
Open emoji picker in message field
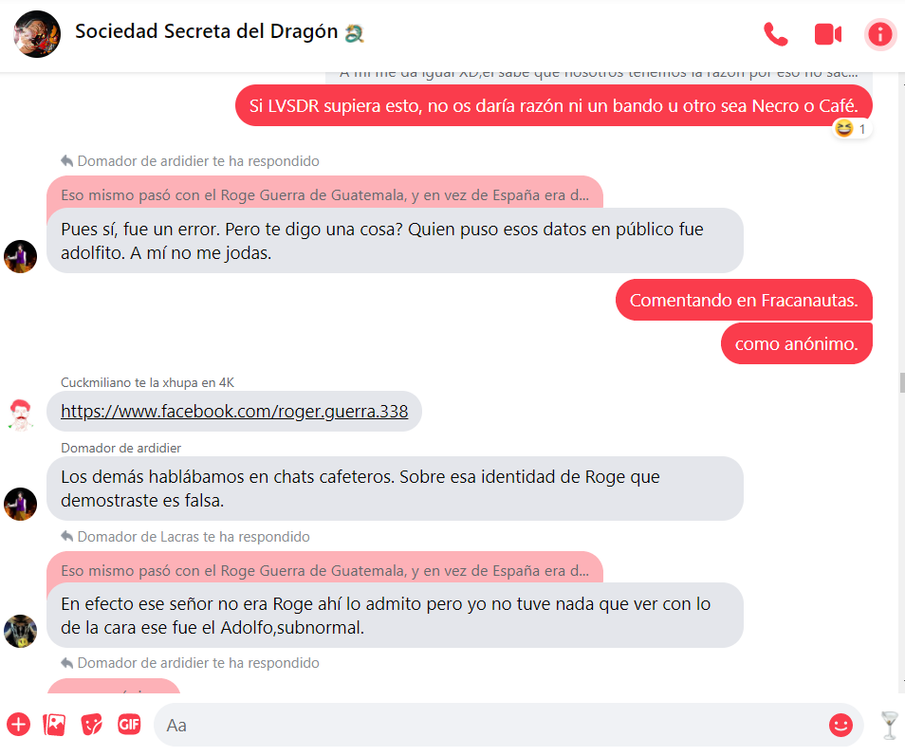pyautogui.click(x=840, y=725)
